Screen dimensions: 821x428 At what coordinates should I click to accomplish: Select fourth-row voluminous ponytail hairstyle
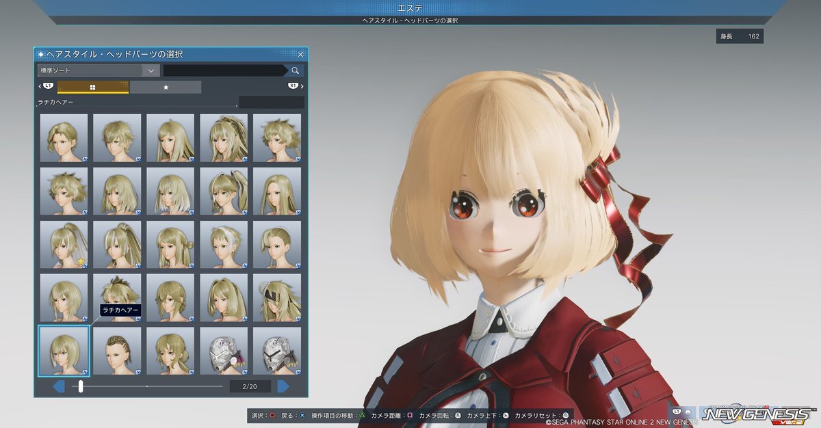click(x=224, y=298)
